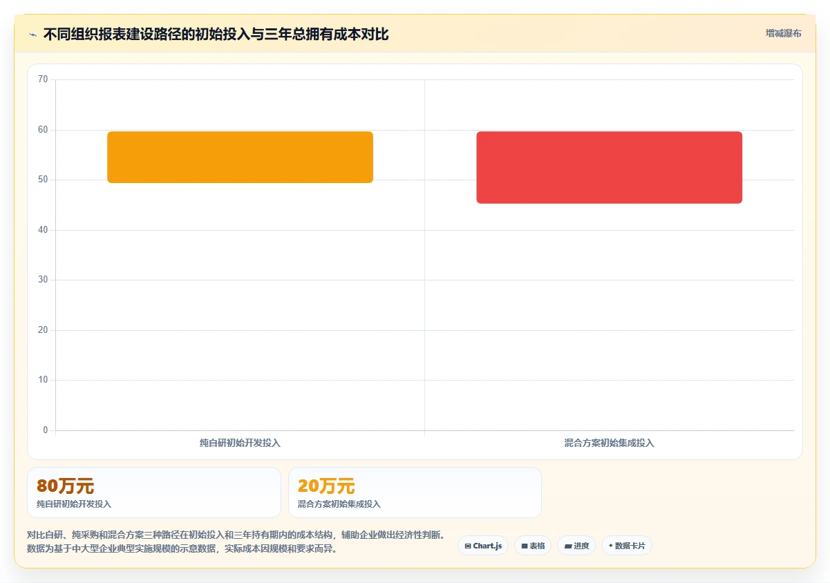Viewport: 830px width, 583px height.
Task: Click x-axis label 纯自研初始开发投入
Action: (240, 443)
